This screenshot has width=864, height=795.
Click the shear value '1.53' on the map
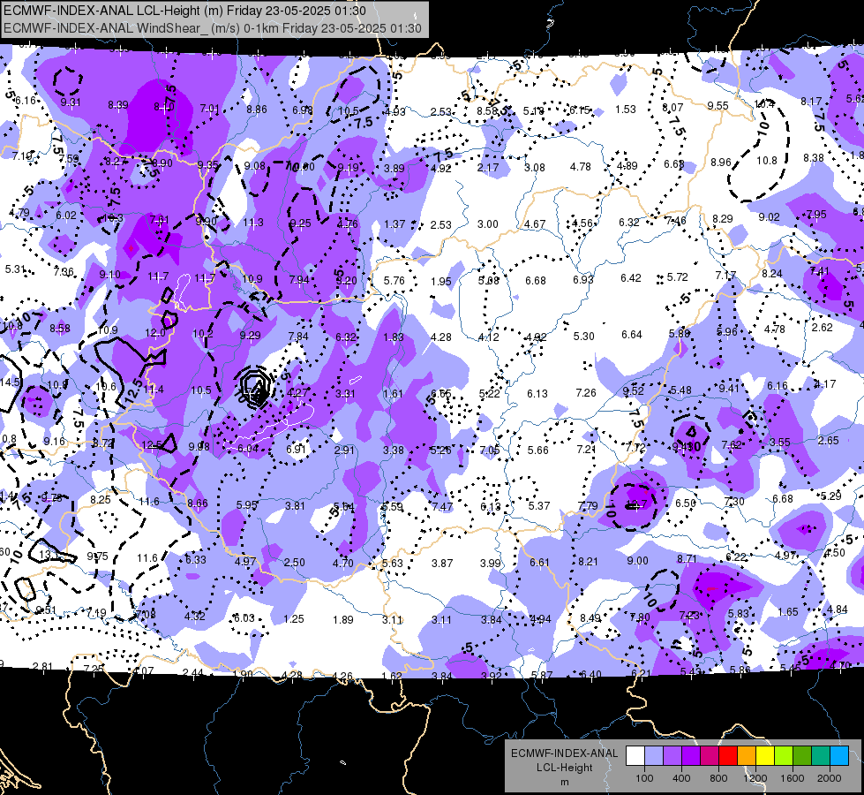tap(626, 110)
